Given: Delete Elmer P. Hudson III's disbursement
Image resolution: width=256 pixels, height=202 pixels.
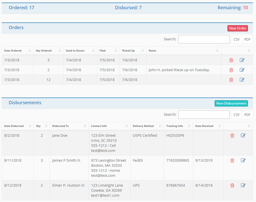Looking at the screenshot, I should tap(232, 185).
